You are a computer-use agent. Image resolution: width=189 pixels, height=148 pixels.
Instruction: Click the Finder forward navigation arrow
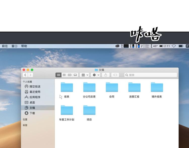pos(30,75)
